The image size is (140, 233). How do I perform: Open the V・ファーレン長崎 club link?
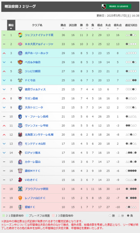coord(36,116)
